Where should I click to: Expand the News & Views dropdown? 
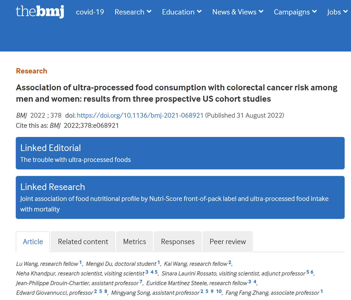click(238, 12)
